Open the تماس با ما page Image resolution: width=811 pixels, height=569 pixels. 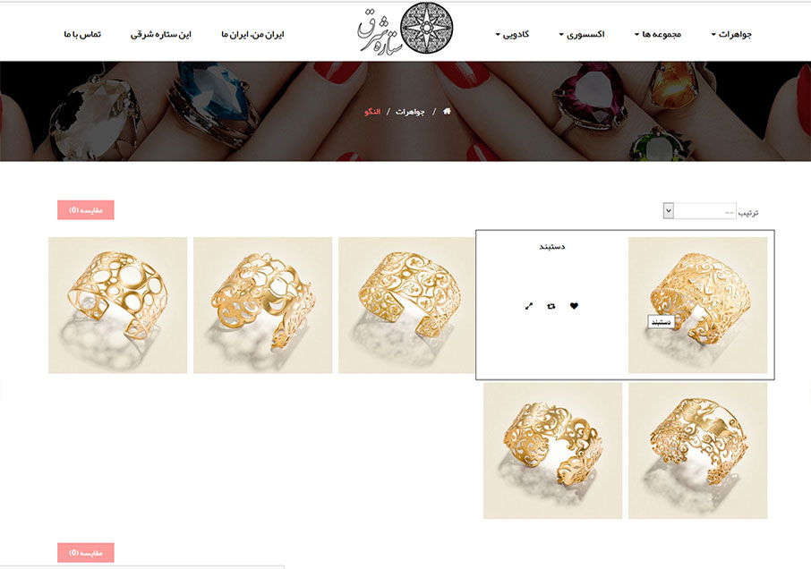point(82,34)
